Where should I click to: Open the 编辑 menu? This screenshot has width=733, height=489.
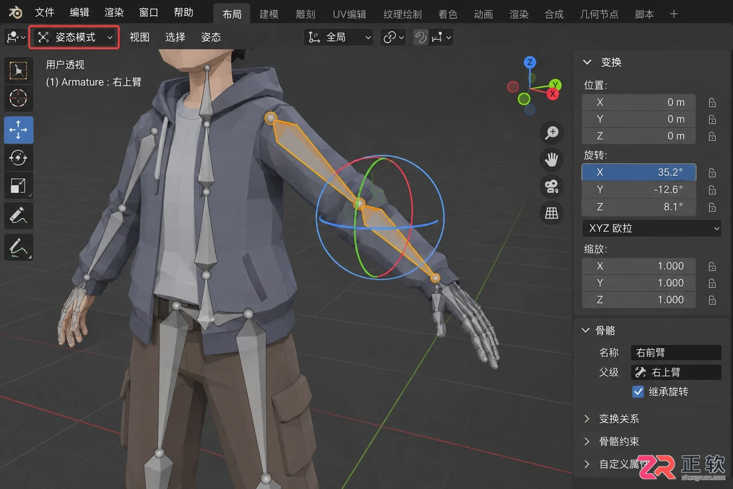pyautogui.click(x=79, y=12)
